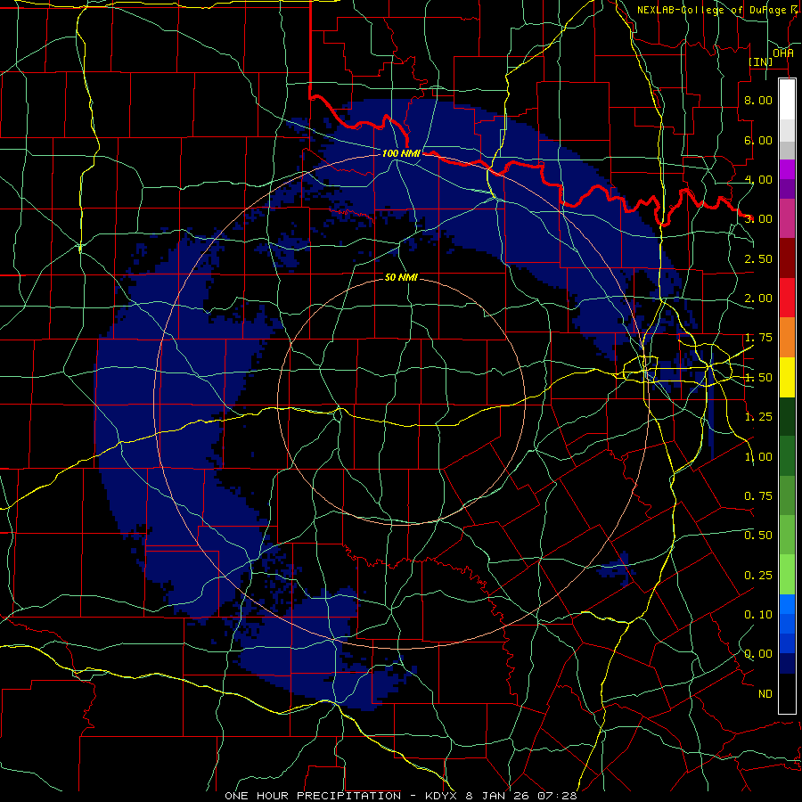Image resolution: width=802 pixels, height=802 pixels.
Task: Select the 1.75 legend value
Action: tap(758, 338)
